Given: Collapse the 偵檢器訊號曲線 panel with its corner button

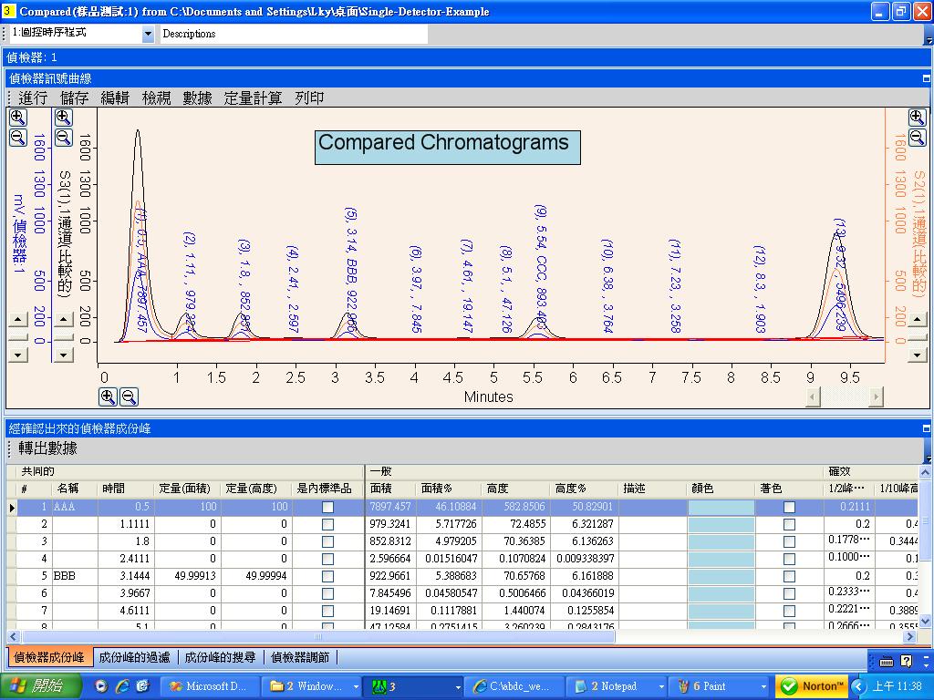Looking at the screenshot, I should pyautogui.click(x=927, y=78).
